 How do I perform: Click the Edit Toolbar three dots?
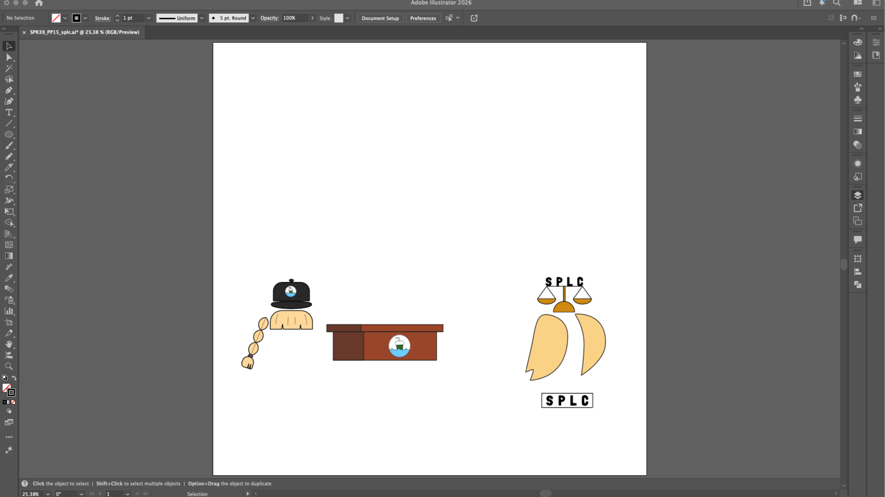point(9,437)
